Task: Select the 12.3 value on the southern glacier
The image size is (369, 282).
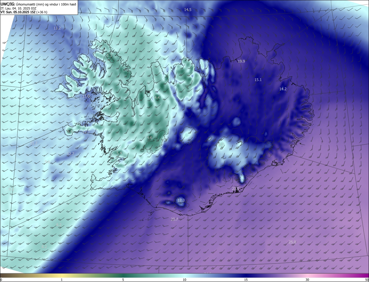Action: [x=181, y=200]
